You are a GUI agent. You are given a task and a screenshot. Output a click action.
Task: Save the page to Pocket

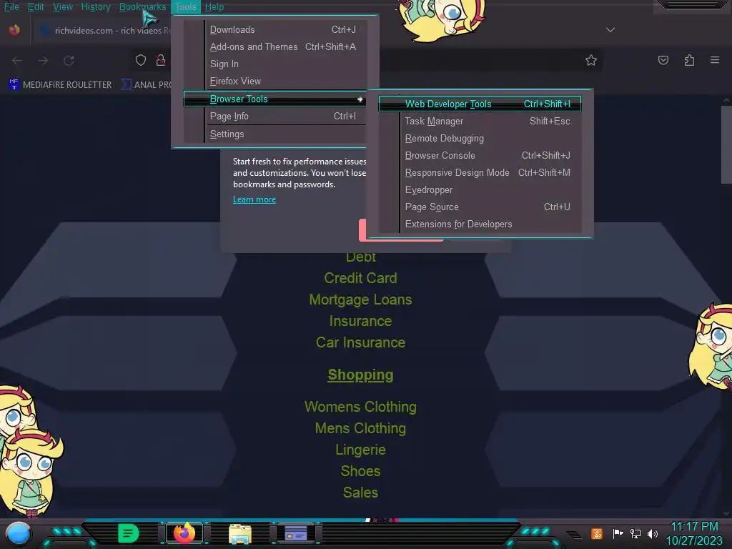click(x=663, y=60)
